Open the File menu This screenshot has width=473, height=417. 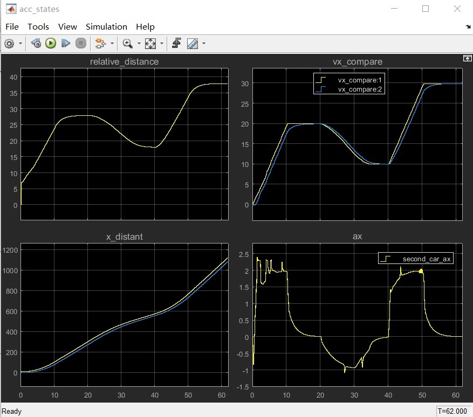[12, 27]
